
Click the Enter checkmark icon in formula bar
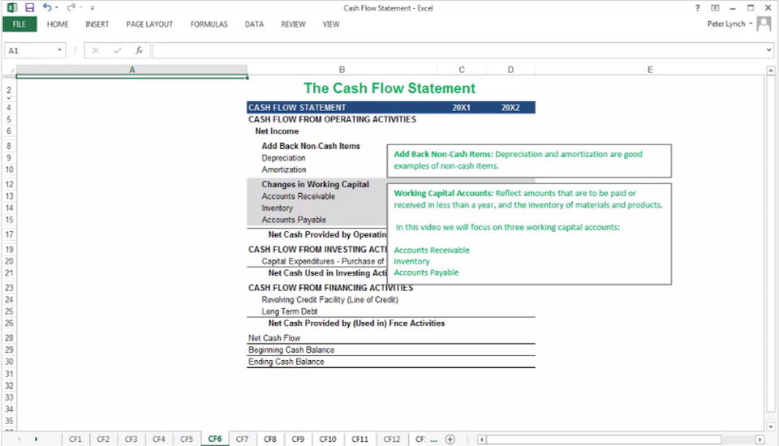pos(117,50)
